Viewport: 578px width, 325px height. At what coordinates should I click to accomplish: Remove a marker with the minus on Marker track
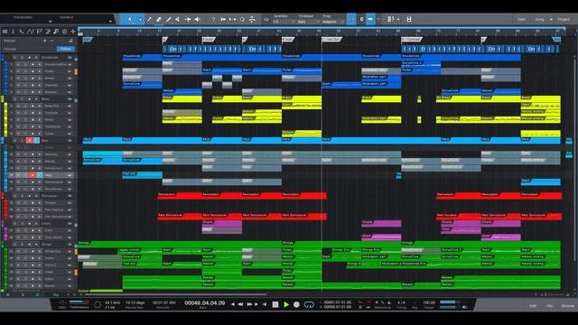click(52, 41)
